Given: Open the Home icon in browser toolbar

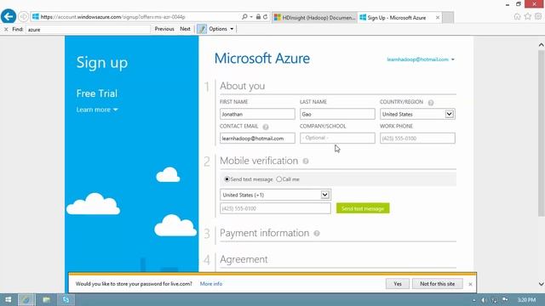Looking at the screenshot, I should pos(517,16).
